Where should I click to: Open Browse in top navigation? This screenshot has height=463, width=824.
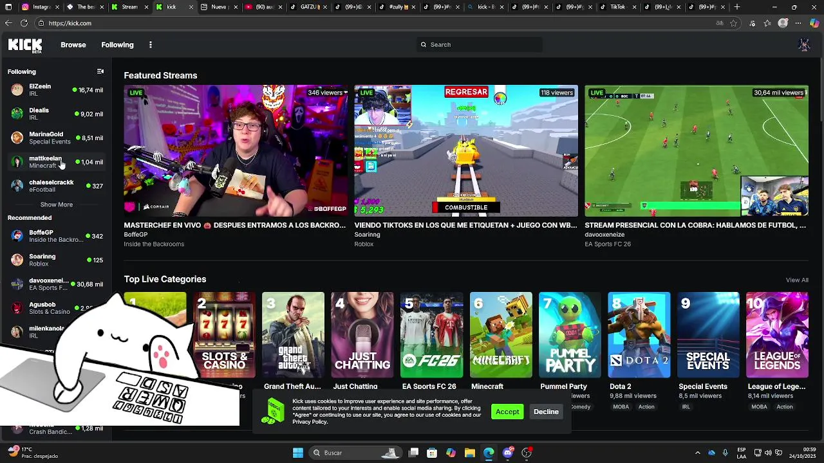73,45
